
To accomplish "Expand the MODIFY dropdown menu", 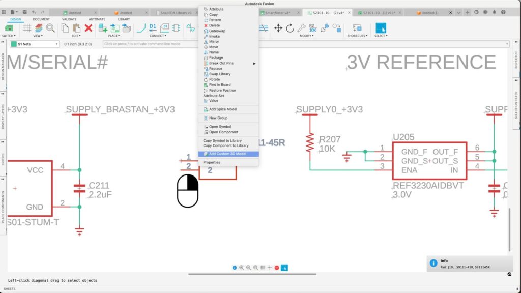I will point(307,36).
